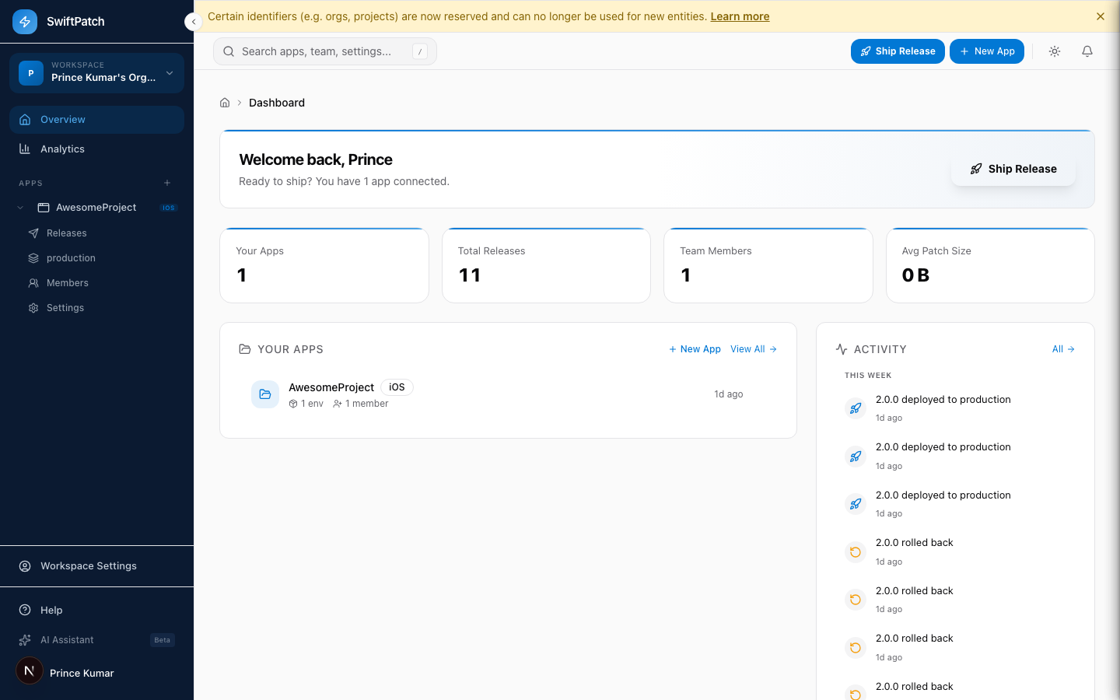Open Workspace Settings from the sidebar
Screen dimensions: 1120x700
coord(89,565)
